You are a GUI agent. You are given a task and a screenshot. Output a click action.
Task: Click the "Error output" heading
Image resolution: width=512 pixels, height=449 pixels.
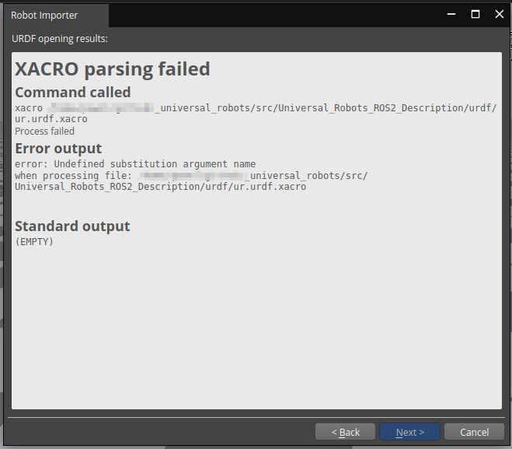click(x=58, y=148)
